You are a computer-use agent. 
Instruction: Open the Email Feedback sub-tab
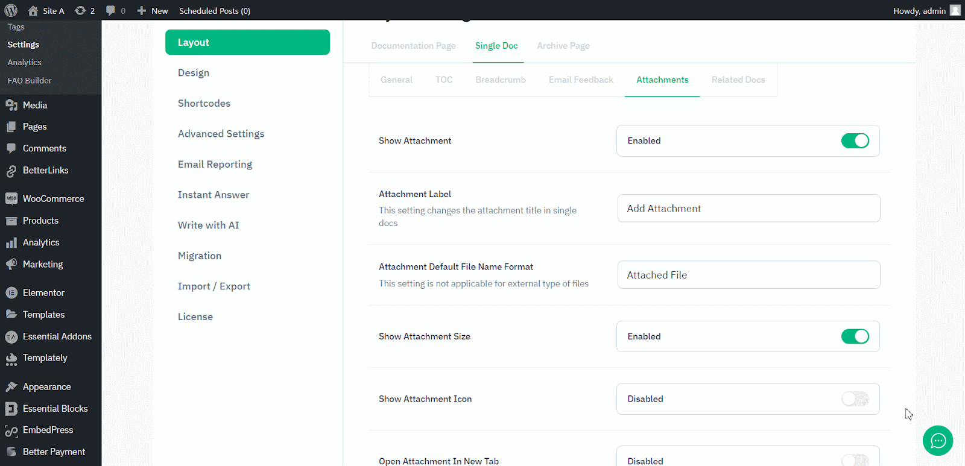tap(581, 80)
